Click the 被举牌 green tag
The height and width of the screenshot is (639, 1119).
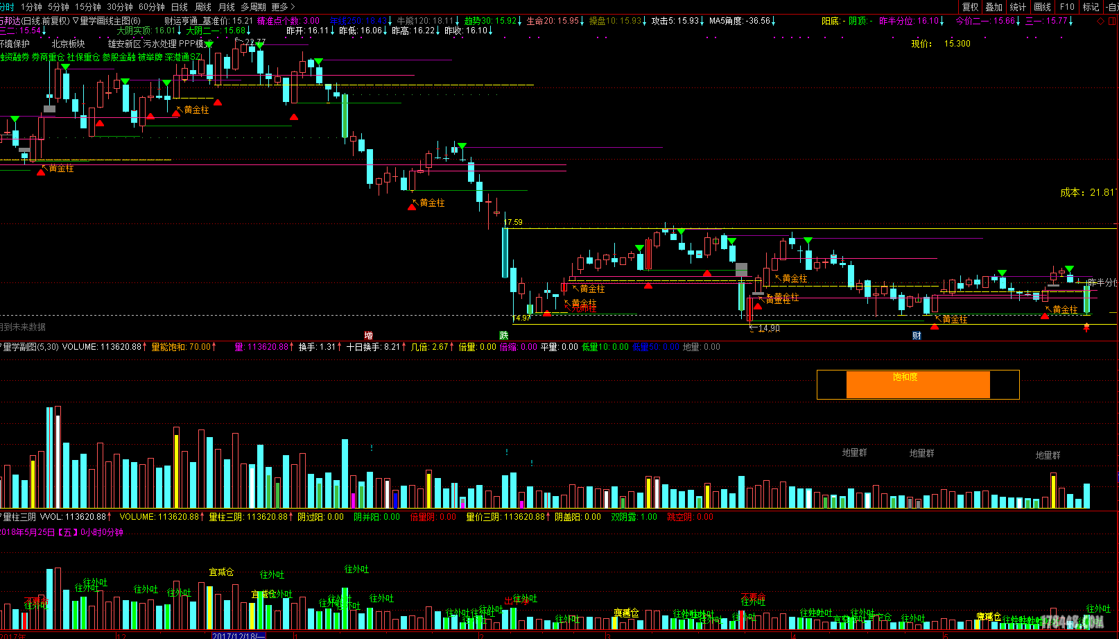150,57
